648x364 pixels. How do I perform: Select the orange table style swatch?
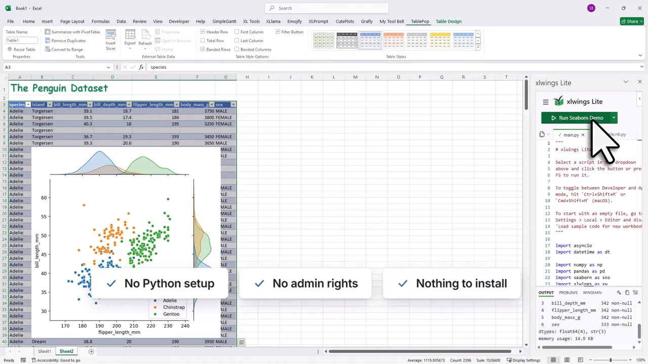(393, 40)
